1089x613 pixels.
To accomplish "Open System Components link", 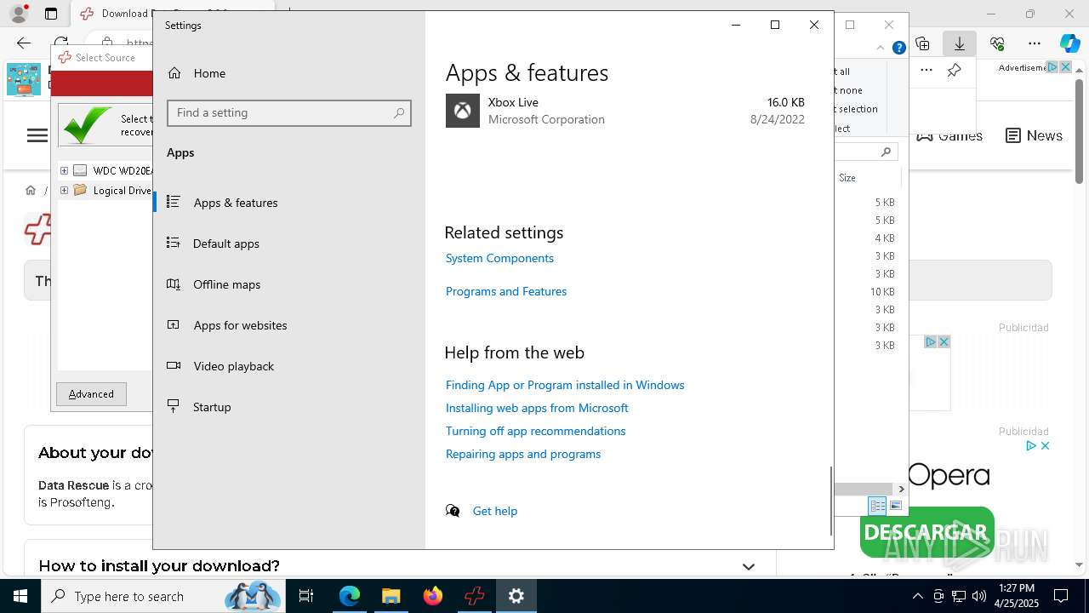I will coord(499,258).
